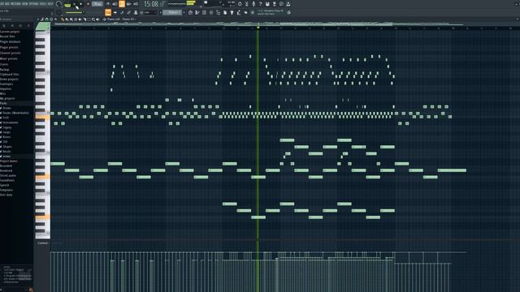Open the piano roll stamp chord menu
520x292 pixels.
pyautogui.click(x=51, y=19)
